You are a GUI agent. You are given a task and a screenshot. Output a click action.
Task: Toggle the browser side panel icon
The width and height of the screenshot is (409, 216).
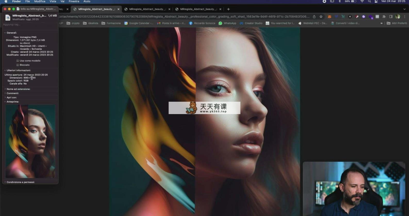point(391,17)
